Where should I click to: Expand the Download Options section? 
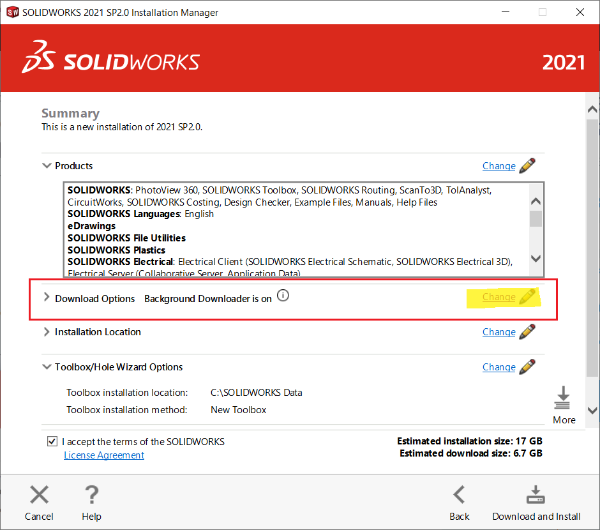[46, 298]
